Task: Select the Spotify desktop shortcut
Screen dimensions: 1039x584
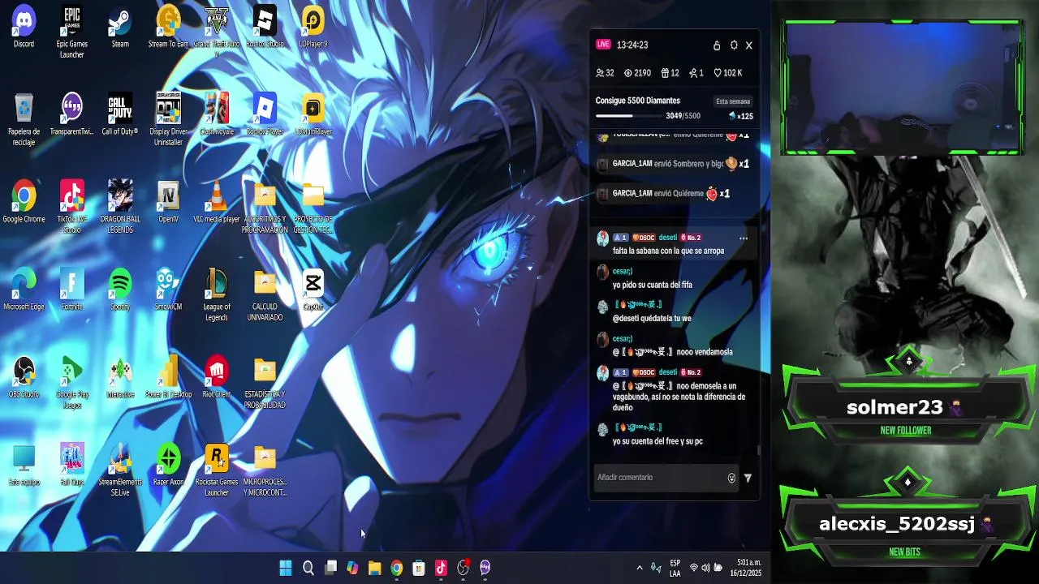Action: point(120,290)
